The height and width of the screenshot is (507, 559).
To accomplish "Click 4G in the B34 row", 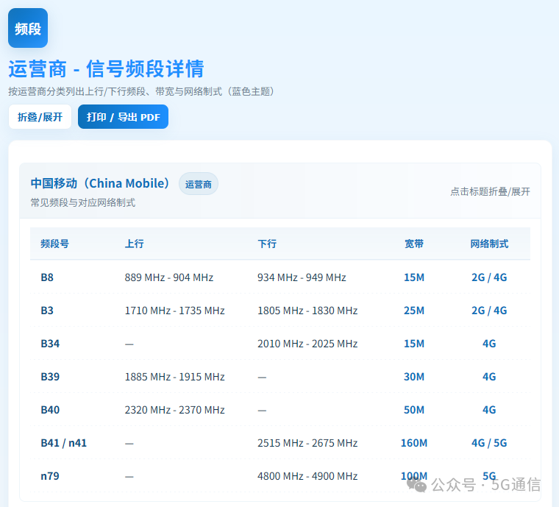I will point(489,344).
